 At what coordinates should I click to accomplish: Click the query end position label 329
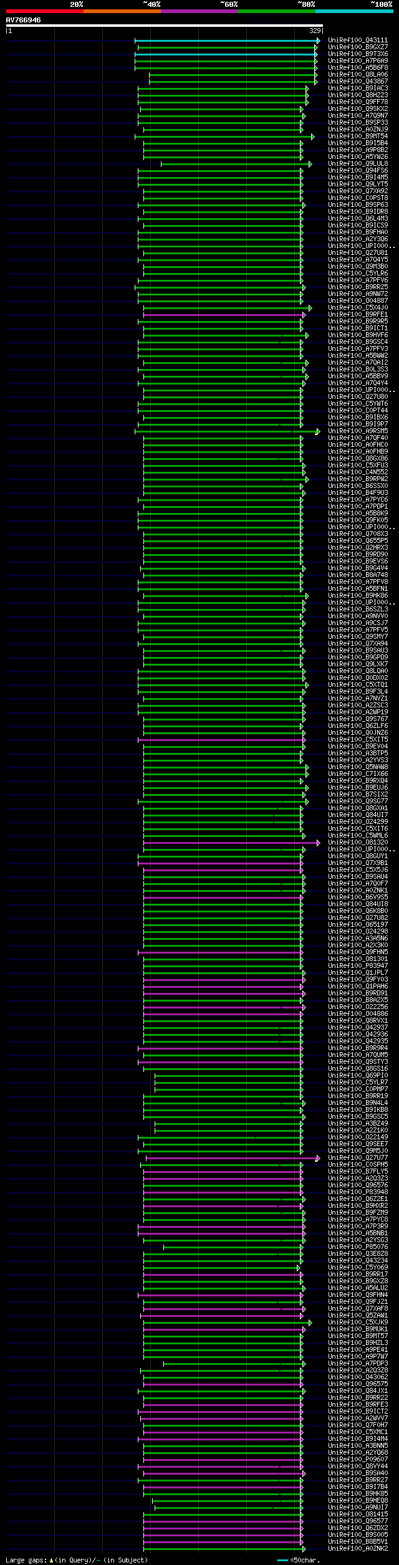315,31
